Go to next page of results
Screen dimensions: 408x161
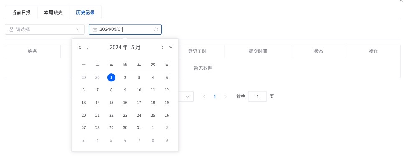pyautogui.click(x=225, y=96)
